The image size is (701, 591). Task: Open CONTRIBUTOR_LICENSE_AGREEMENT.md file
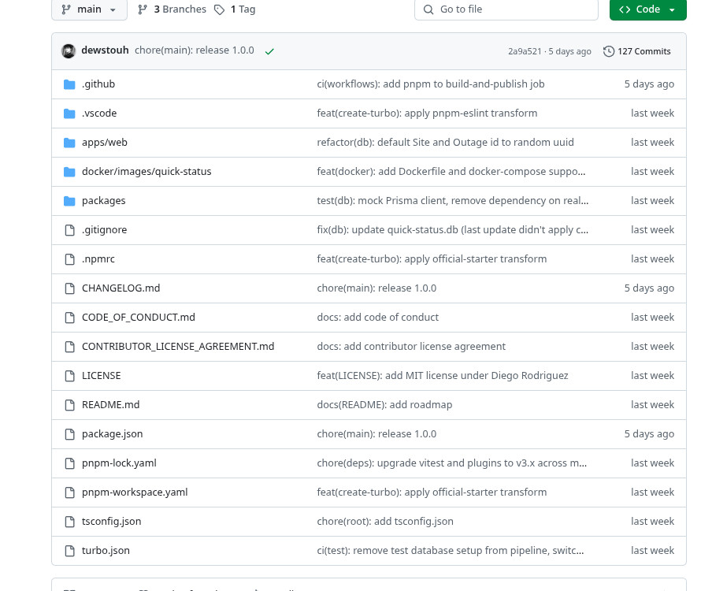(x=178, y=347)
